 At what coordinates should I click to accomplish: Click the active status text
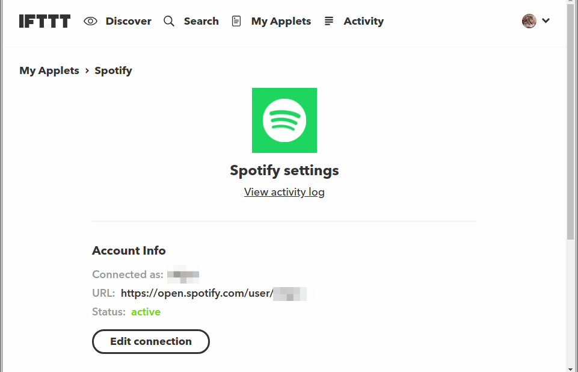tap(146, 312)
